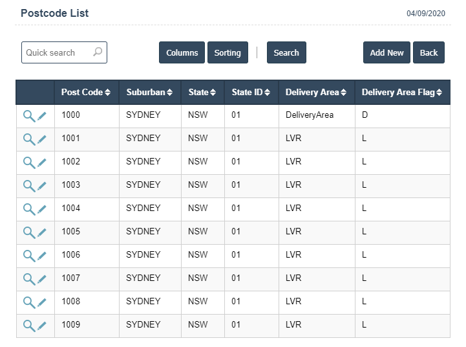Sort by the Delivery Area Flag header

pos(401,93)
